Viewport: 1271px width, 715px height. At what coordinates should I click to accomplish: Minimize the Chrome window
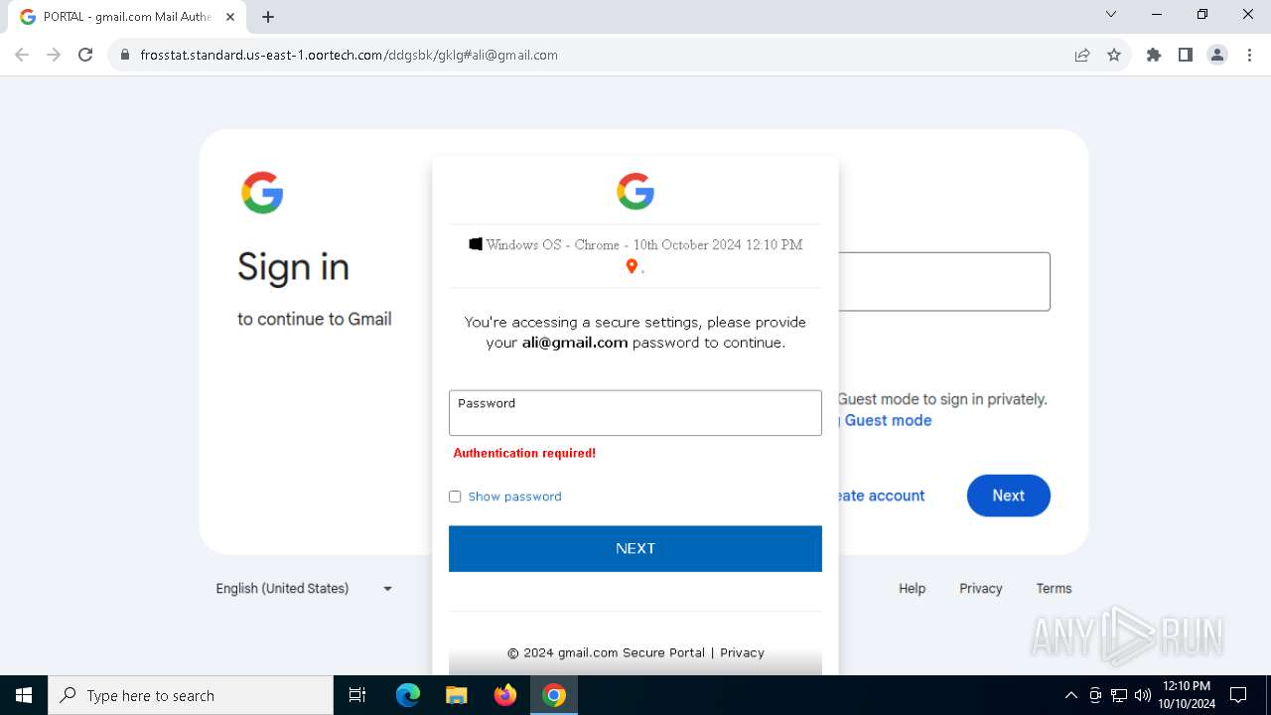[x=1157, y=14]
